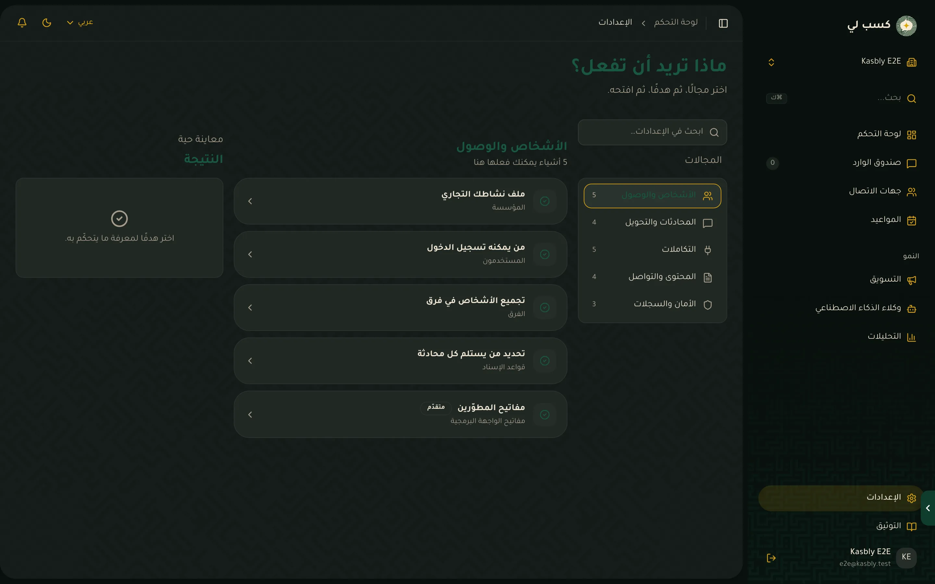Click the KE user avatar
Image resolution: width=935 pixels, height=584 pixels.
(906, 557)
